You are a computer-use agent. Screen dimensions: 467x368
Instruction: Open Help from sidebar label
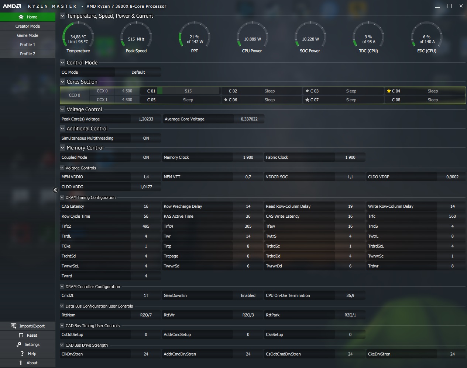(x=32, y=354)
